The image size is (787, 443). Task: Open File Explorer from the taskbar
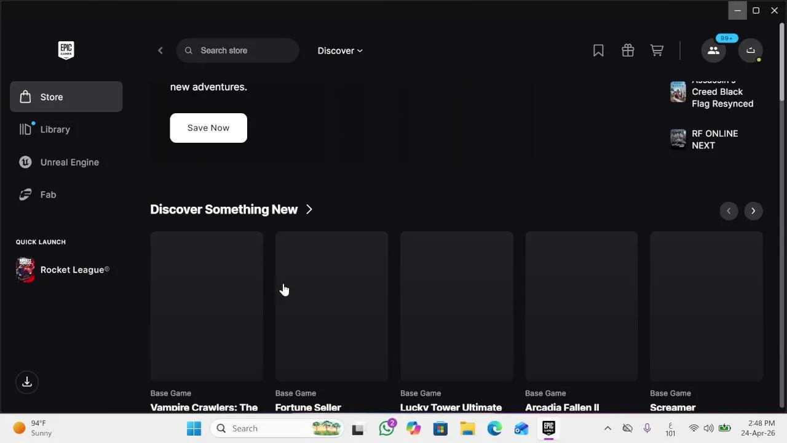467,428
